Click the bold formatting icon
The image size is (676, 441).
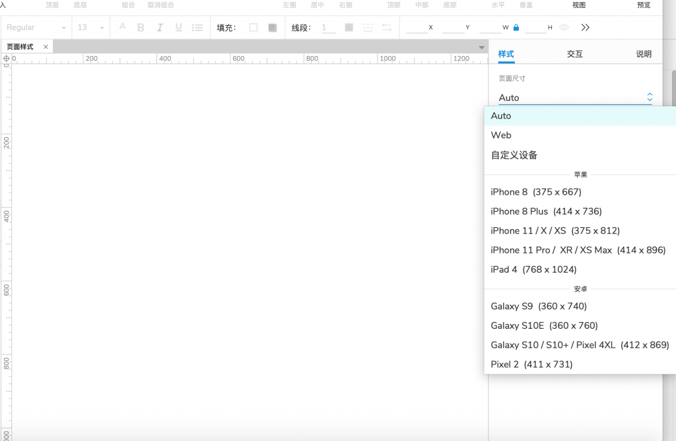tap(141, 28)
